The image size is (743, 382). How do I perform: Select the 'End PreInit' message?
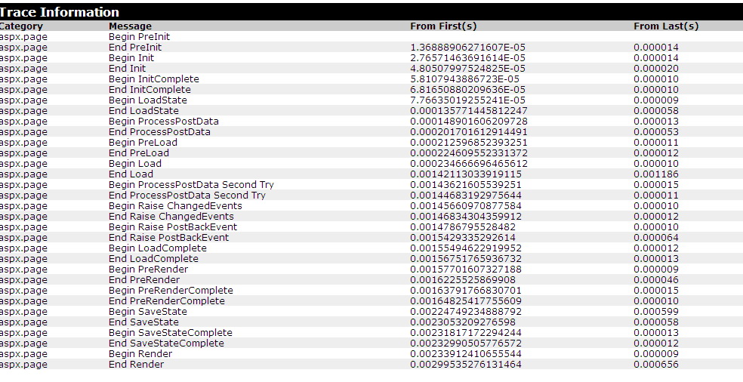(x=135, y=48)
